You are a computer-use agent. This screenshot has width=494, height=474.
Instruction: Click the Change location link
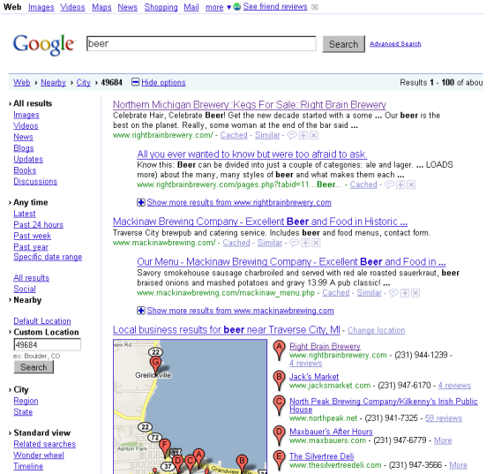(376, 330)
